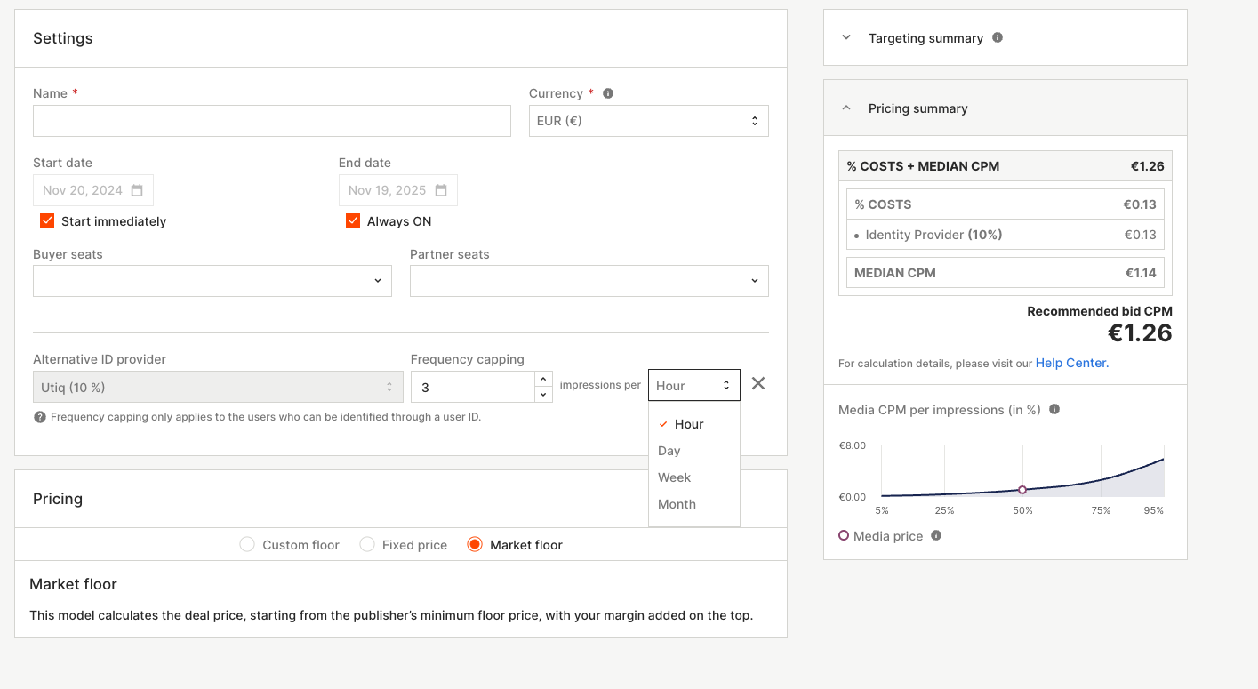Open the Buyer seats dropdown
Screen dimensions: 1258x689
[x=212, y=281]
